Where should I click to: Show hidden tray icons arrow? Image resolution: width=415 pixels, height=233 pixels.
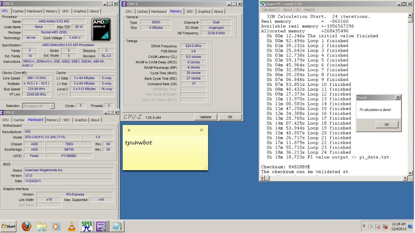(x=364, y=226)
